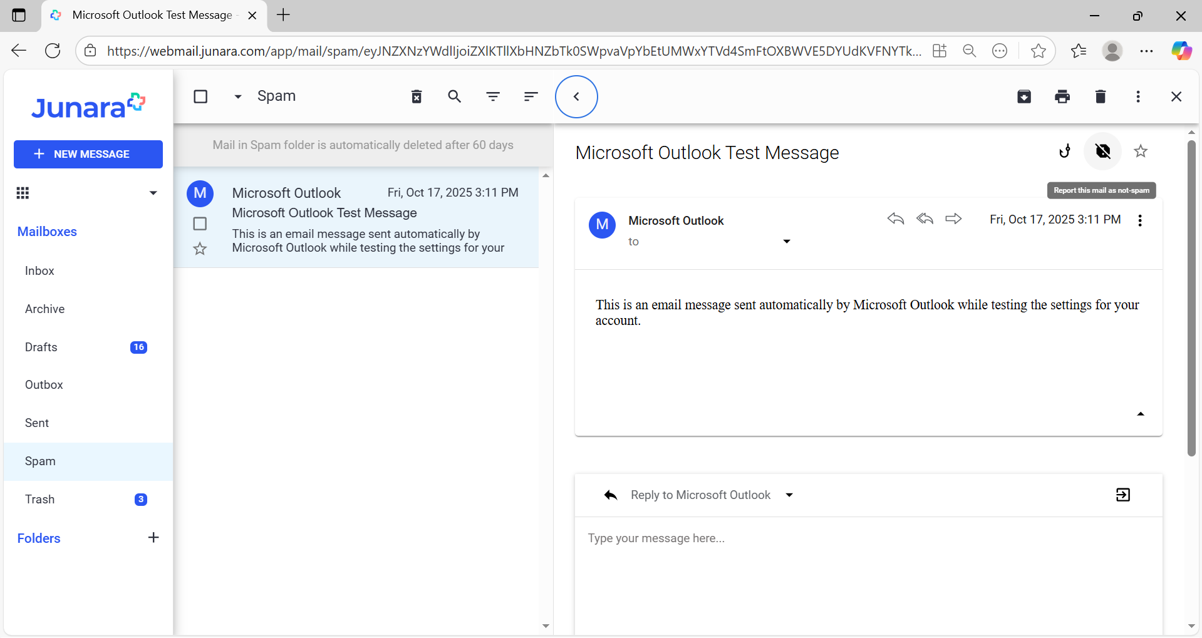Open the browser favorites list
The height and width of the screenshot is (638, 1202).
click(x=1079, y=51)
